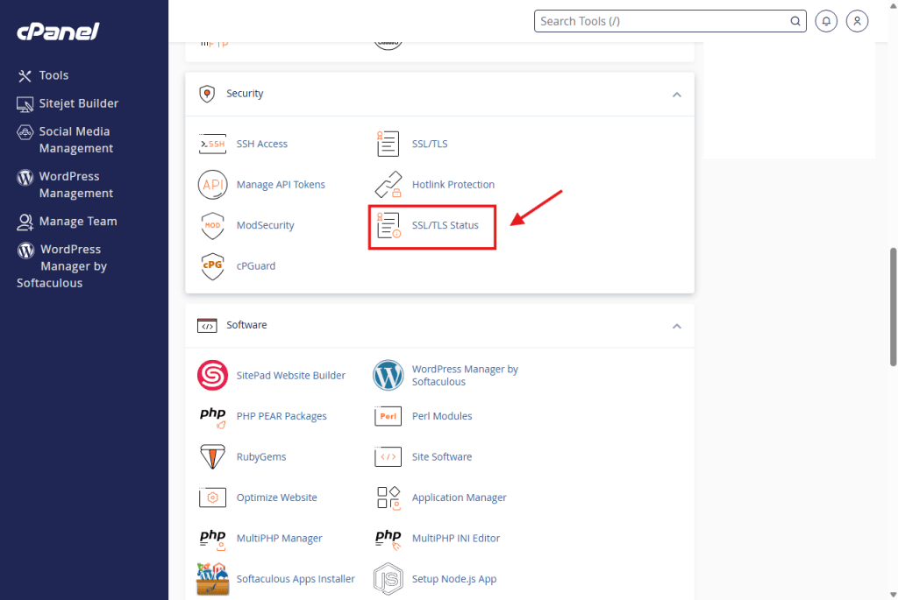Open the SSL/TLS Status link
The height and width of the screenshot is (600, 898).
coord(445,225)
